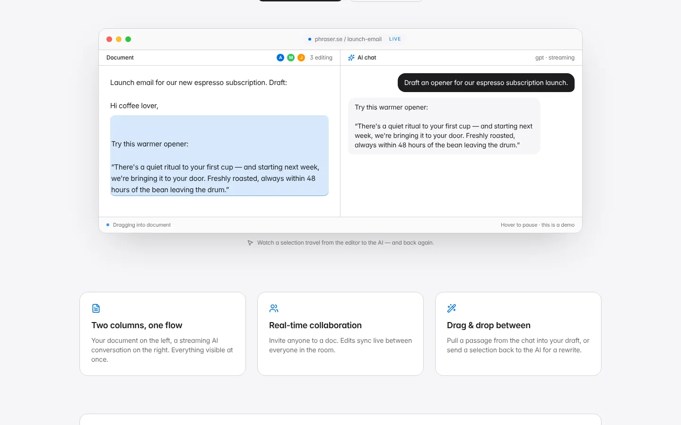Click the cursor pointer icon beside Watch a selection
This screenshot has height=425, width=681.
click(250, 243)
